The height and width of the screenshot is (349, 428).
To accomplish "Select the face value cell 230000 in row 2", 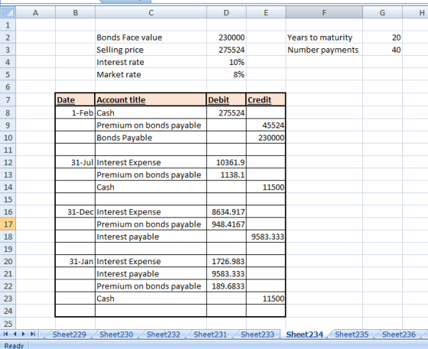I will (226, 37).
